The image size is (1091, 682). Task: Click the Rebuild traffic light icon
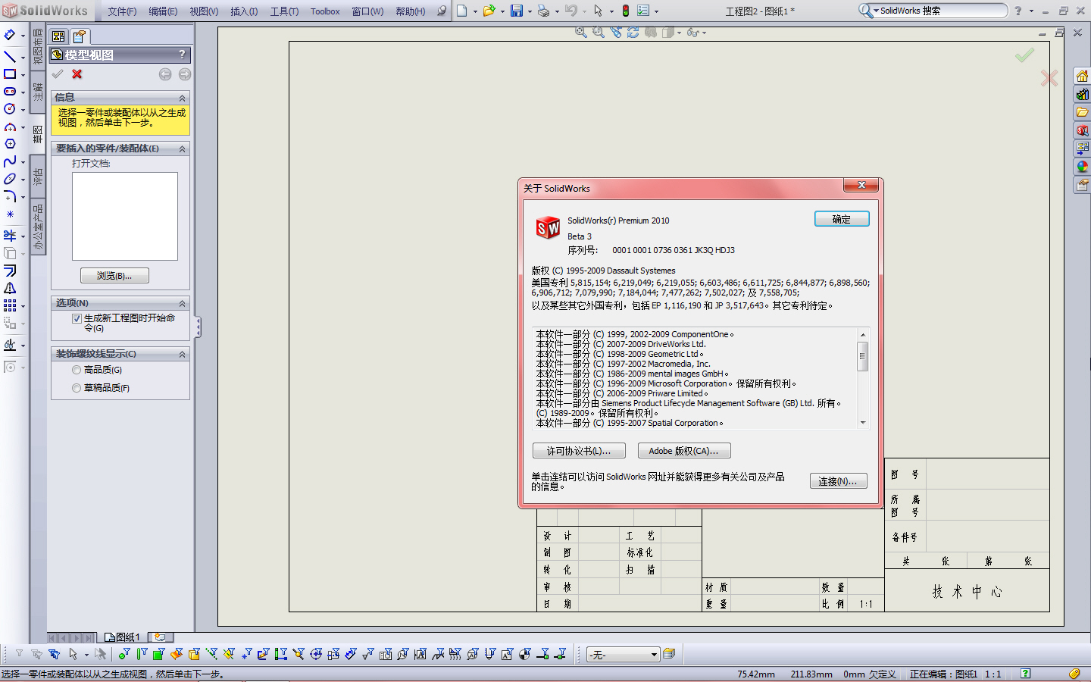pos(626,11)
